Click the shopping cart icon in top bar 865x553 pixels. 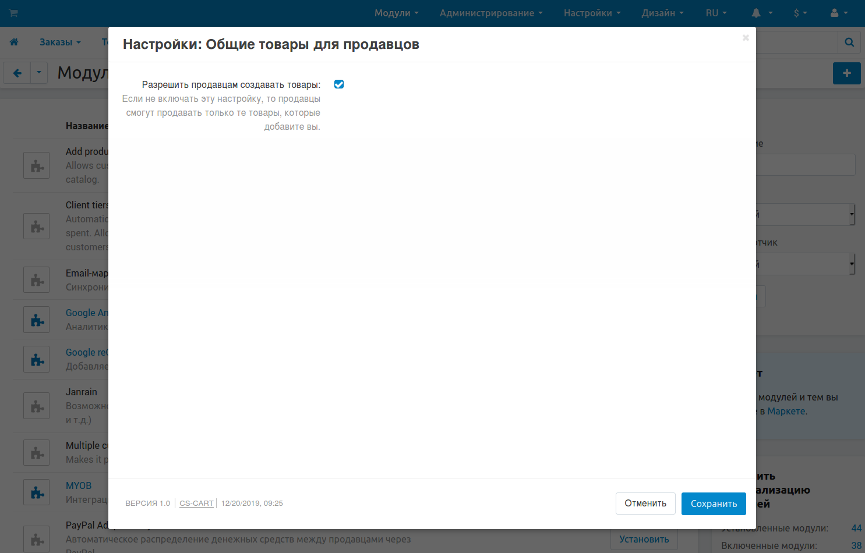point(13,13)
